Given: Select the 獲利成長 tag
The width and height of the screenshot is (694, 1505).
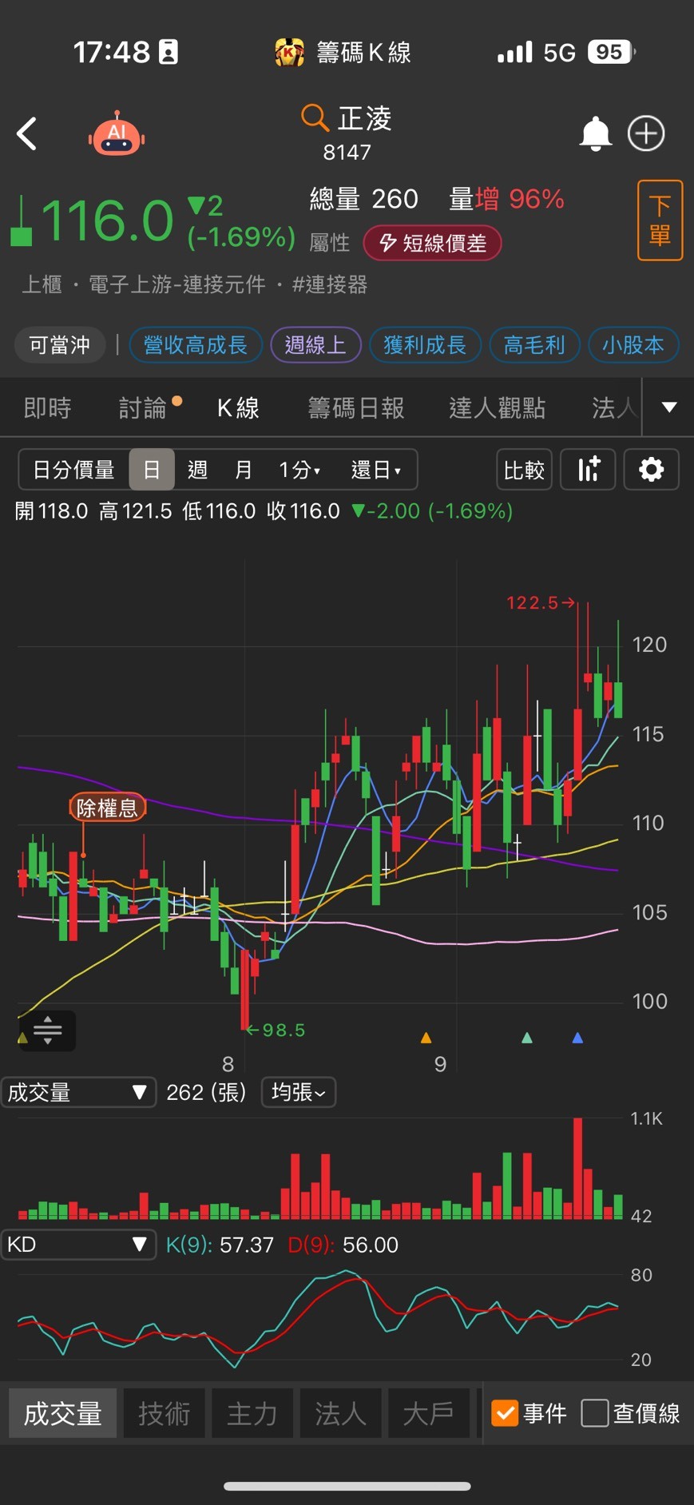Looking at the screenshot, I should pyautogui.click(x=425, y=345).
